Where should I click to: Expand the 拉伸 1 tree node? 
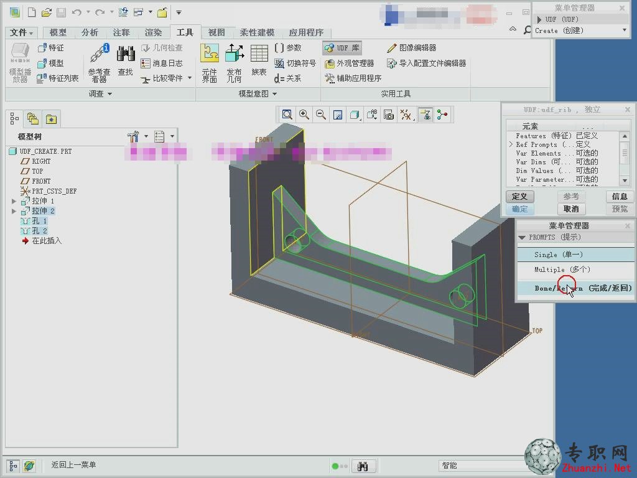[x=14, y=201]
